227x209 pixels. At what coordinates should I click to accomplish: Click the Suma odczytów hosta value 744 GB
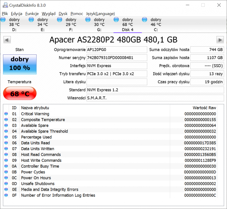(x=207, y=50)
